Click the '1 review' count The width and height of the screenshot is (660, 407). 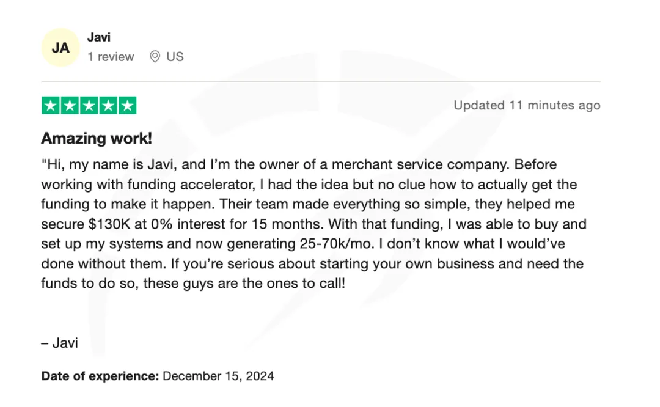[111, 57]
